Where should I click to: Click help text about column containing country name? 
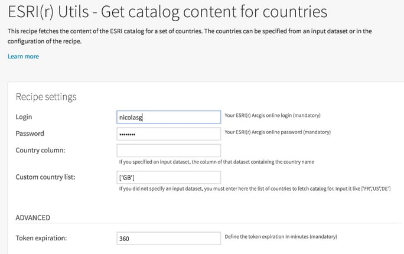pyautogui.click(x=216, y=162)
